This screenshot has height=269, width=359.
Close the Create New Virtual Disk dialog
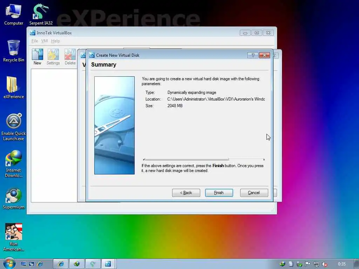(x=264, y=55)
